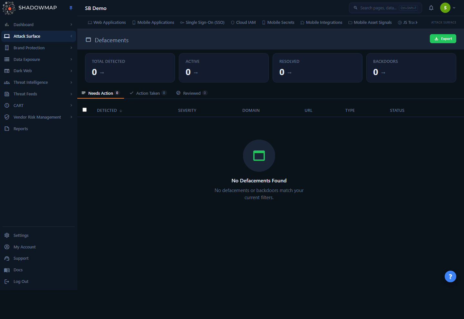Expand the Data Exposure chevron

click(x=71, y=59)
